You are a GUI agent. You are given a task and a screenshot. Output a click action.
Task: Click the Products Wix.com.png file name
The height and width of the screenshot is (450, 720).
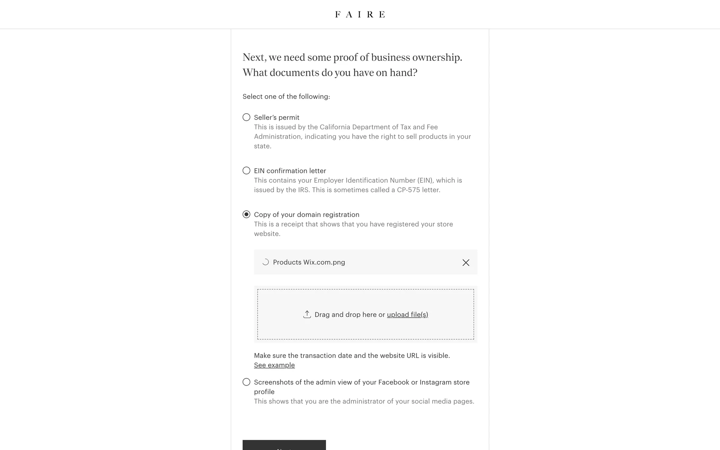309,262
